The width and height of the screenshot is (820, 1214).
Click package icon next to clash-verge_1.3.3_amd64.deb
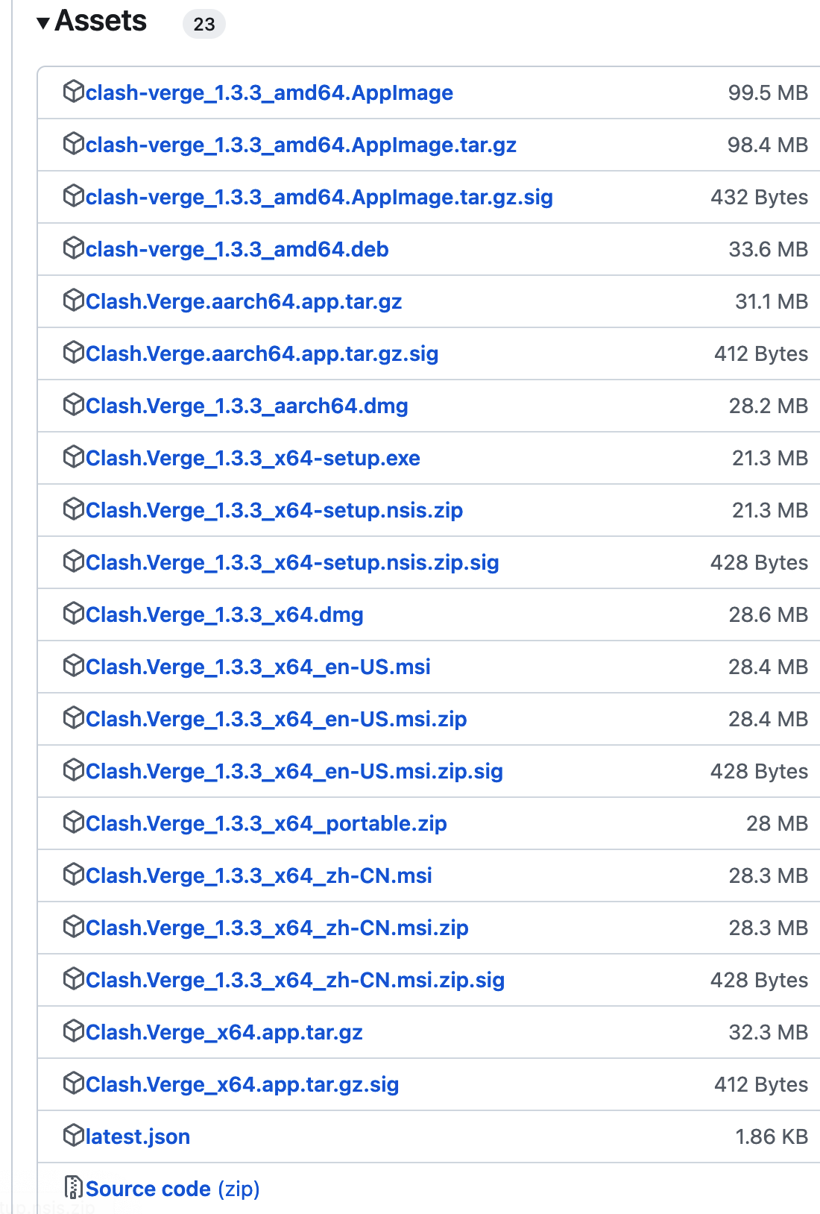(74, 248)
